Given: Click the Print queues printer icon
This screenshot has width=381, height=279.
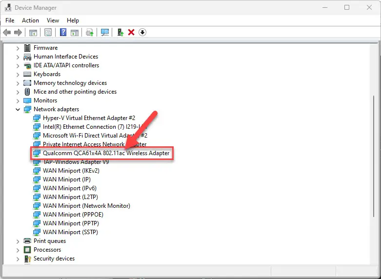Looking at the screenshot, I should point(27,241).
